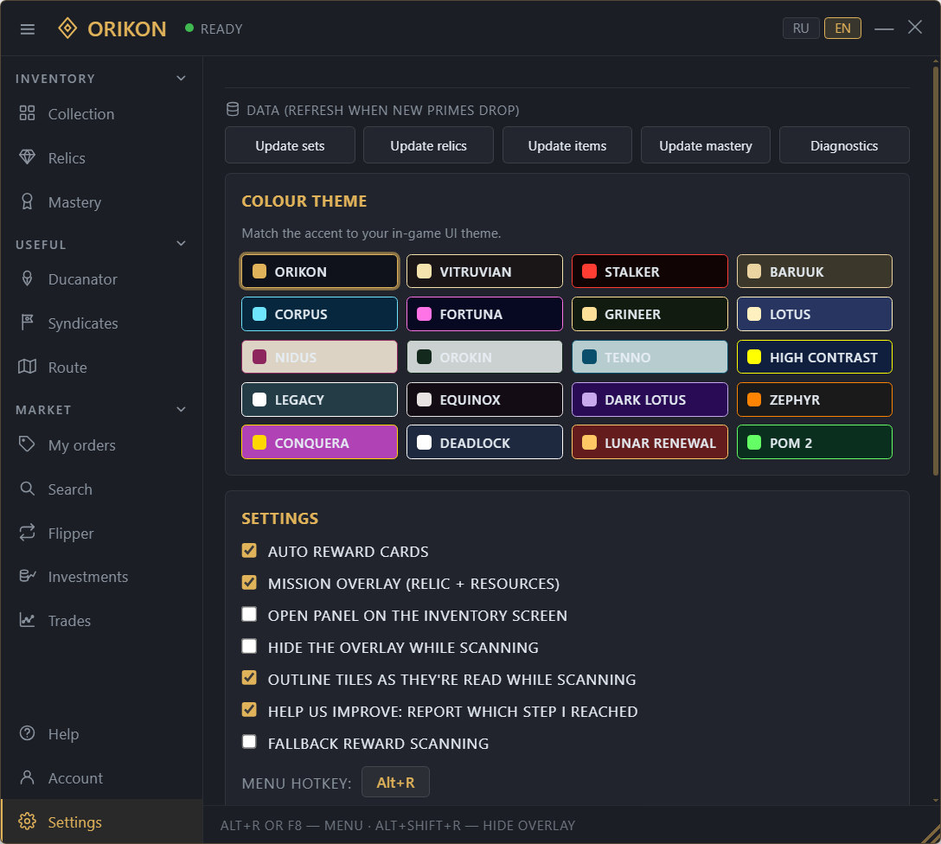Image resolution: width=941 pixels, height=844 pixels.
Task: Uncheck Help Us Improve reporting option
Action: (x=249, y=710)
